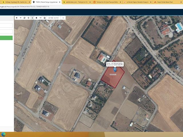Image resolution: width=183 pixels, height=137 pixels.
Task: Open the Hepsi Emlak tab
Action: [165, 2]
